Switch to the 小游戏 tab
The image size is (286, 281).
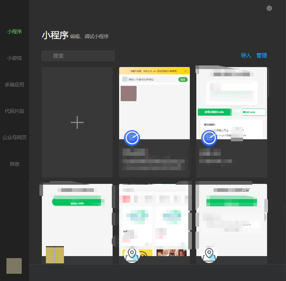pyautogui.click(x=14, y=58)
